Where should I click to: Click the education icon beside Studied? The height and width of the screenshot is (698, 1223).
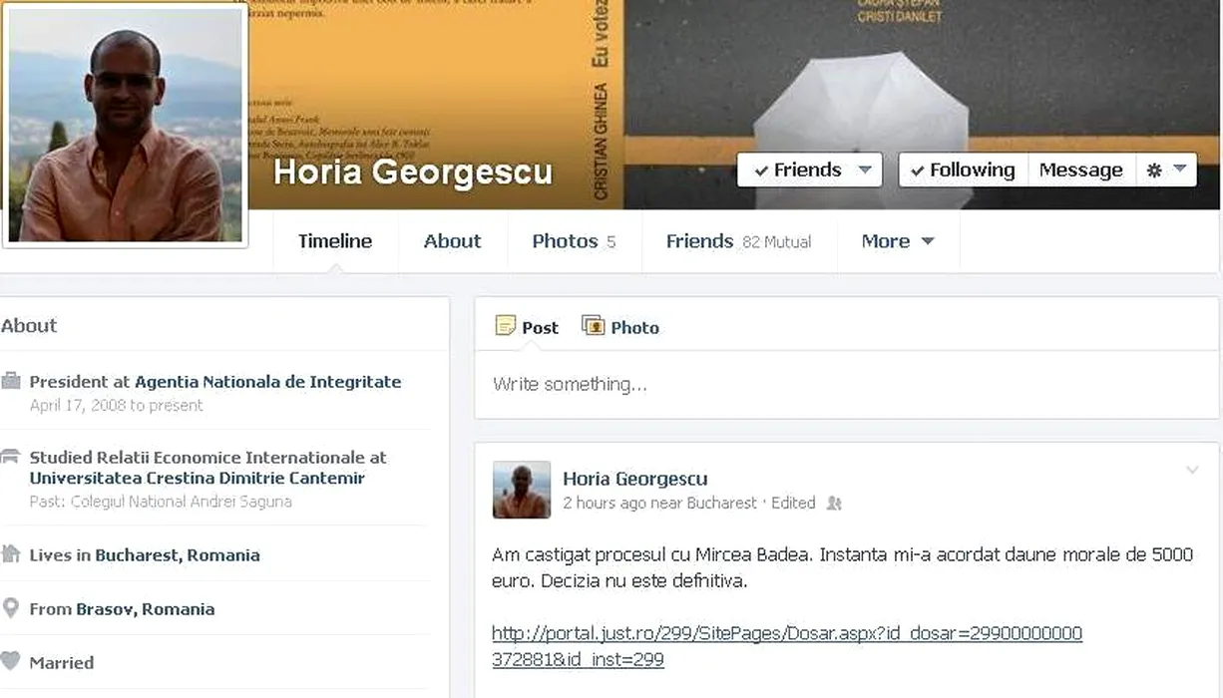(x=11, y=458)
